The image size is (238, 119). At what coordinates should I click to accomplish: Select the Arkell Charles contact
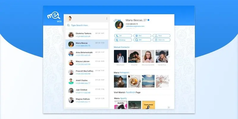(x=87, y=82)
